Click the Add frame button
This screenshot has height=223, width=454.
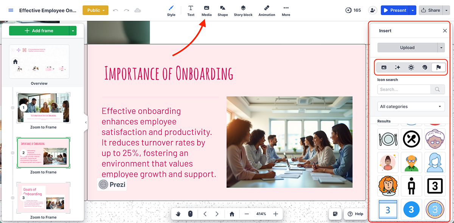[40, 30]
